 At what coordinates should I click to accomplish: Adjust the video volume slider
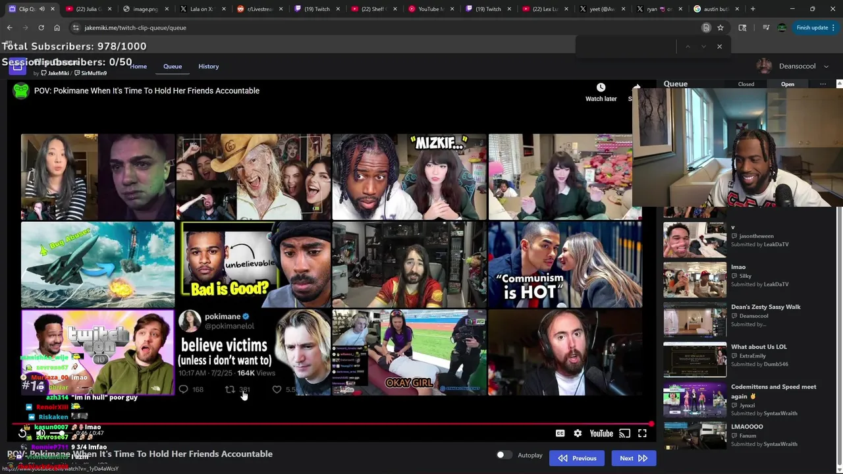63,433
